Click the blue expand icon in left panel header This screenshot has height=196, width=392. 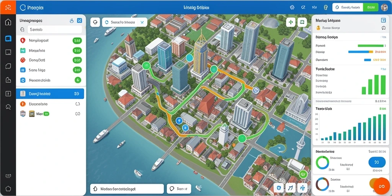[x=80, y=21]
